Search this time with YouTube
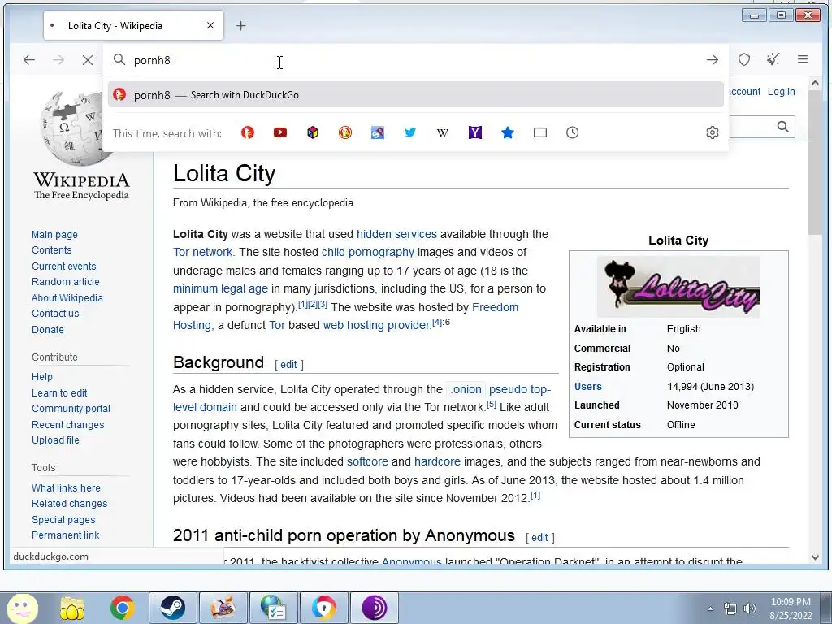 (280, 132)
